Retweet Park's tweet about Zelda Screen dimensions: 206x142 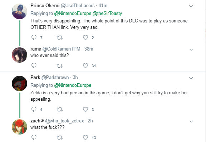60,110
